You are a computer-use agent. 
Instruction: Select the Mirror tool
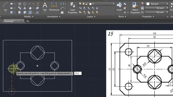25,8
